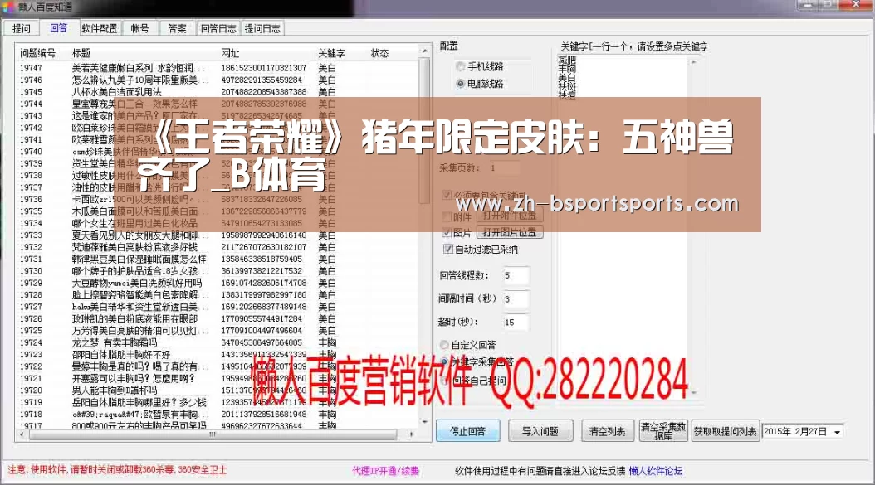Click the 超时(秒) input field

coord(515,323)
